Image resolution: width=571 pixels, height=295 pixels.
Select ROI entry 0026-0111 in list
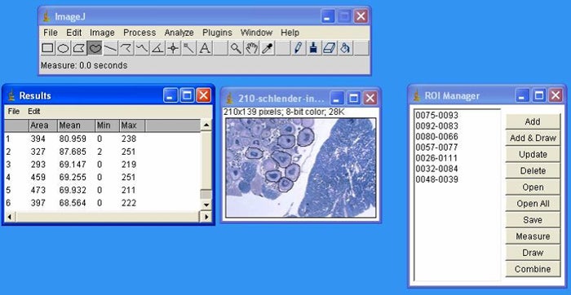point(436,158)
